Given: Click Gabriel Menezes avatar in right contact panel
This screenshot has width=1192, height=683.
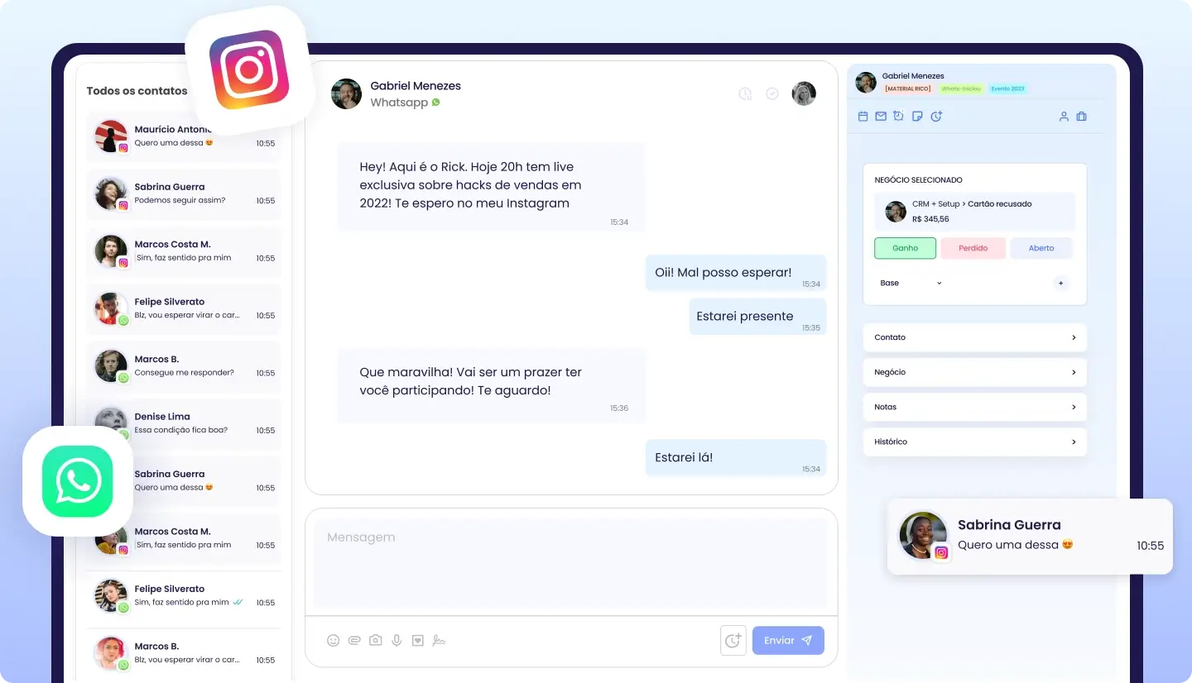Looking at the screenshot, I should [x=866, y=82].
